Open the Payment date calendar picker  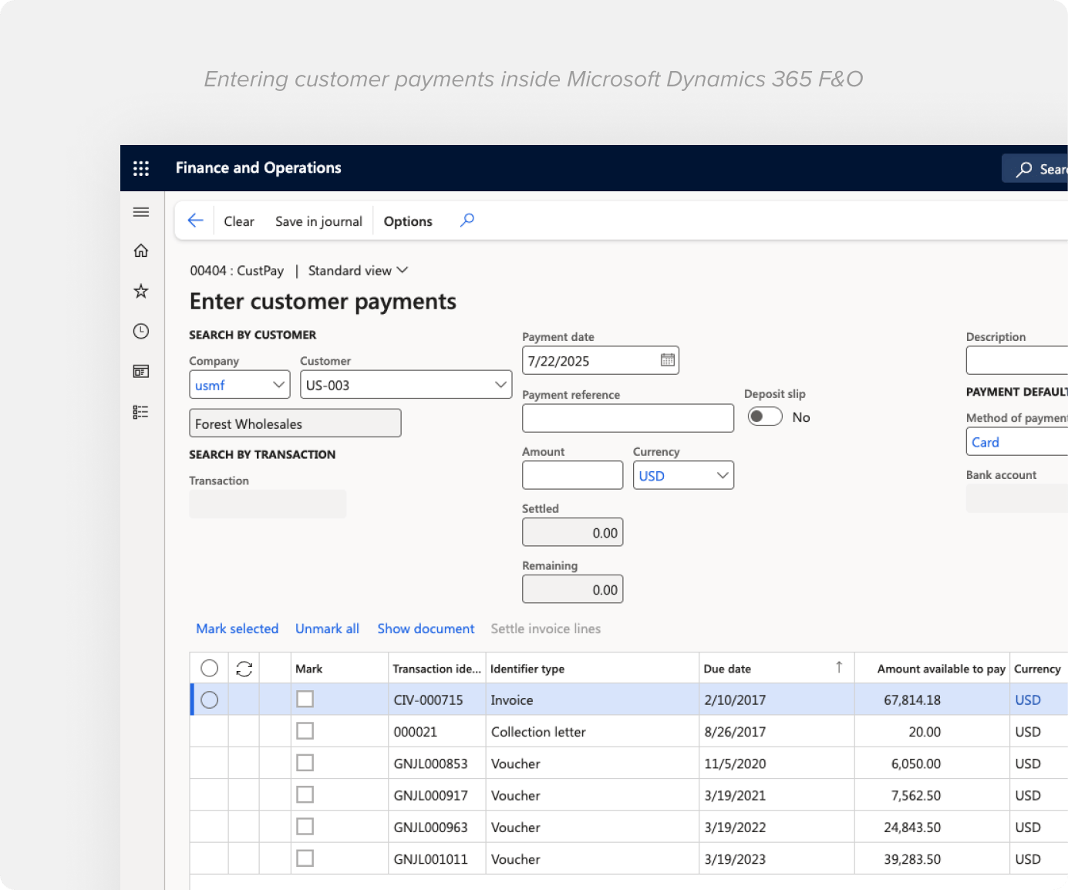coord(665,360)
